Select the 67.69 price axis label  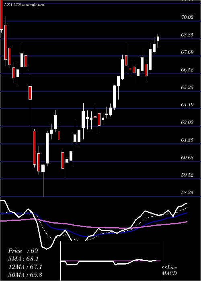187,52
